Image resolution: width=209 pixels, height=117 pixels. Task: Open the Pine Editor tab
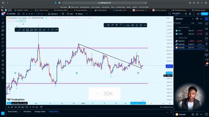point(27,111)
